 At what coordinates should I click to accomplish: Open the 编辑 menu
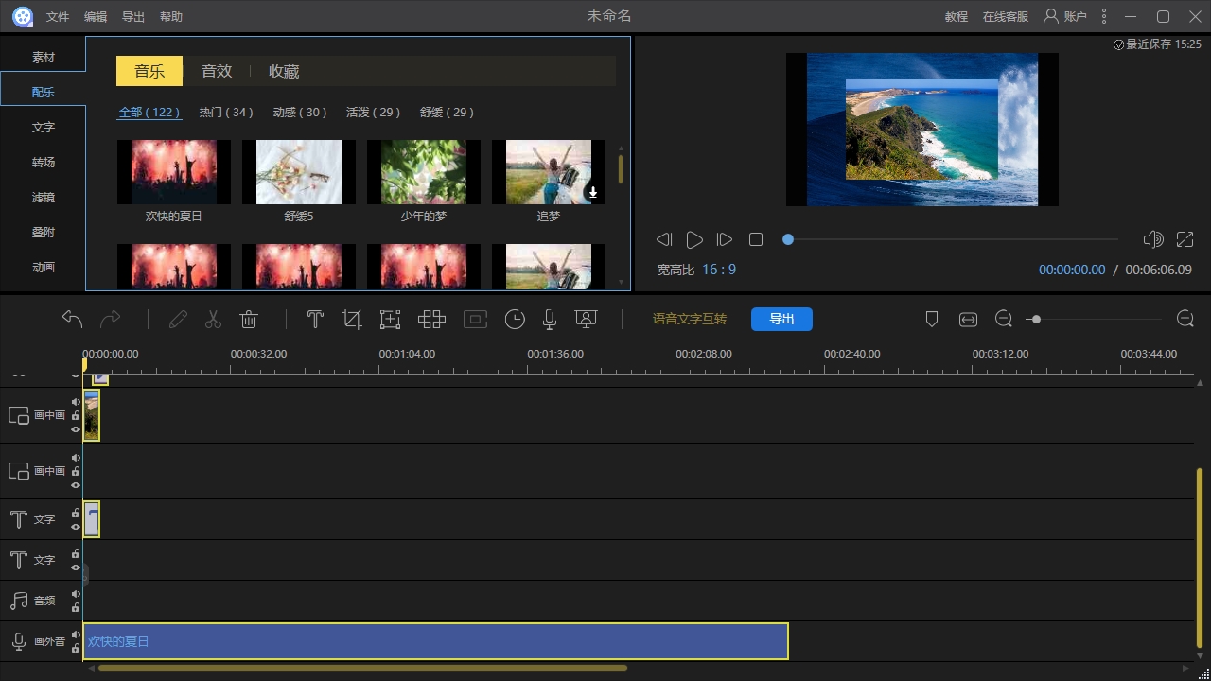[96, 17]
